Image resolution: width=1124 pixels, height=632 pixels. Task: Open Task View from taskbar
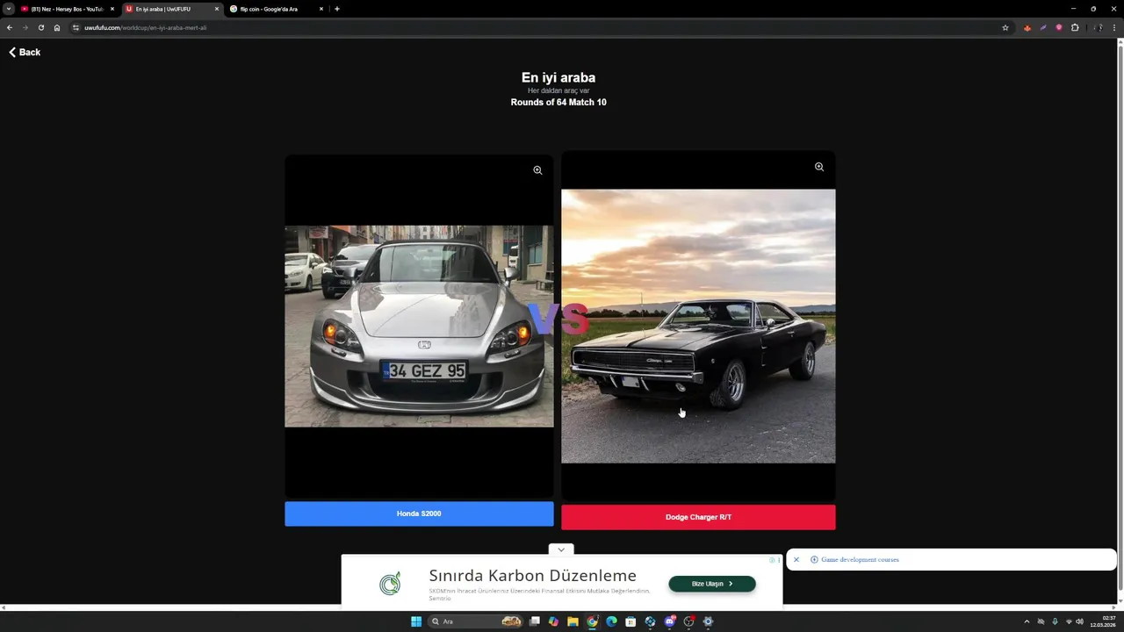click(534, 621)
